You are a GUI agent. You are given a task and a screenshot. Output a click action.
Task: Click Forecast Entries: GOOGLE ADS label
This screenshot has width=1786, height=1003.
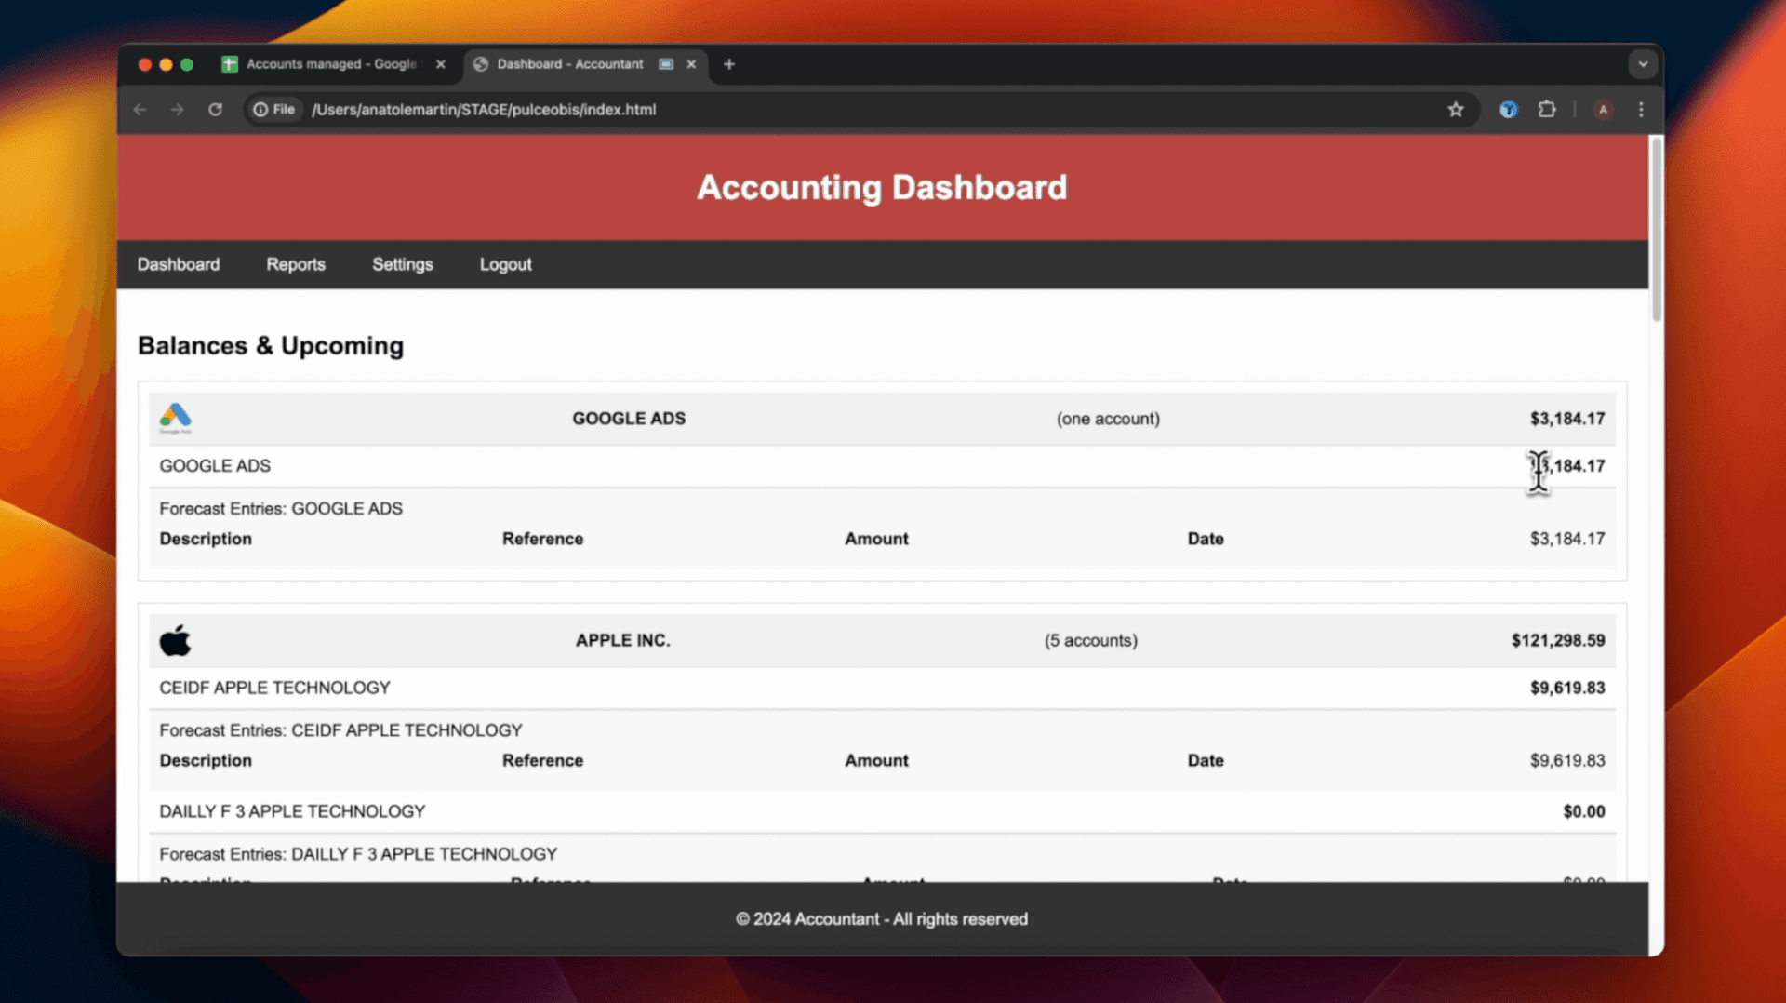pos(281,509)
